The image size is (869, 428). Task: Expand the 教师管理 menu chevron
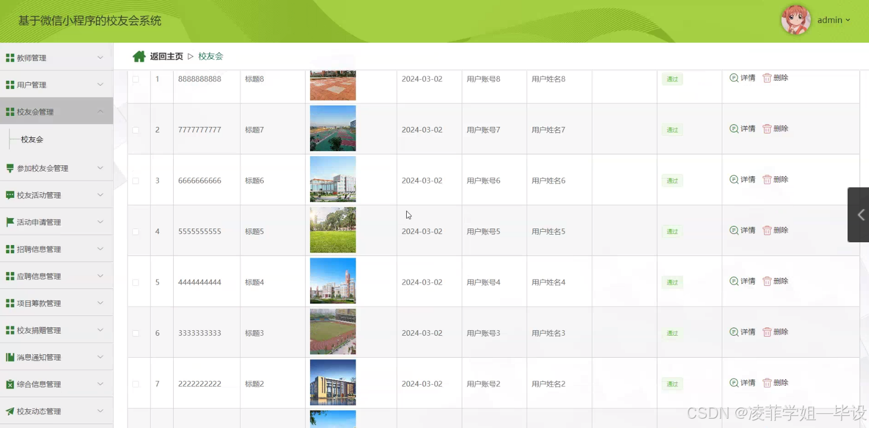click(100, 57)
